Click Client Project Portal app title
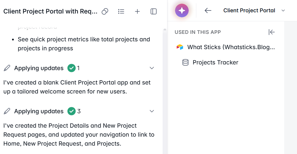 pyautogui.click(x=249, y=10)
